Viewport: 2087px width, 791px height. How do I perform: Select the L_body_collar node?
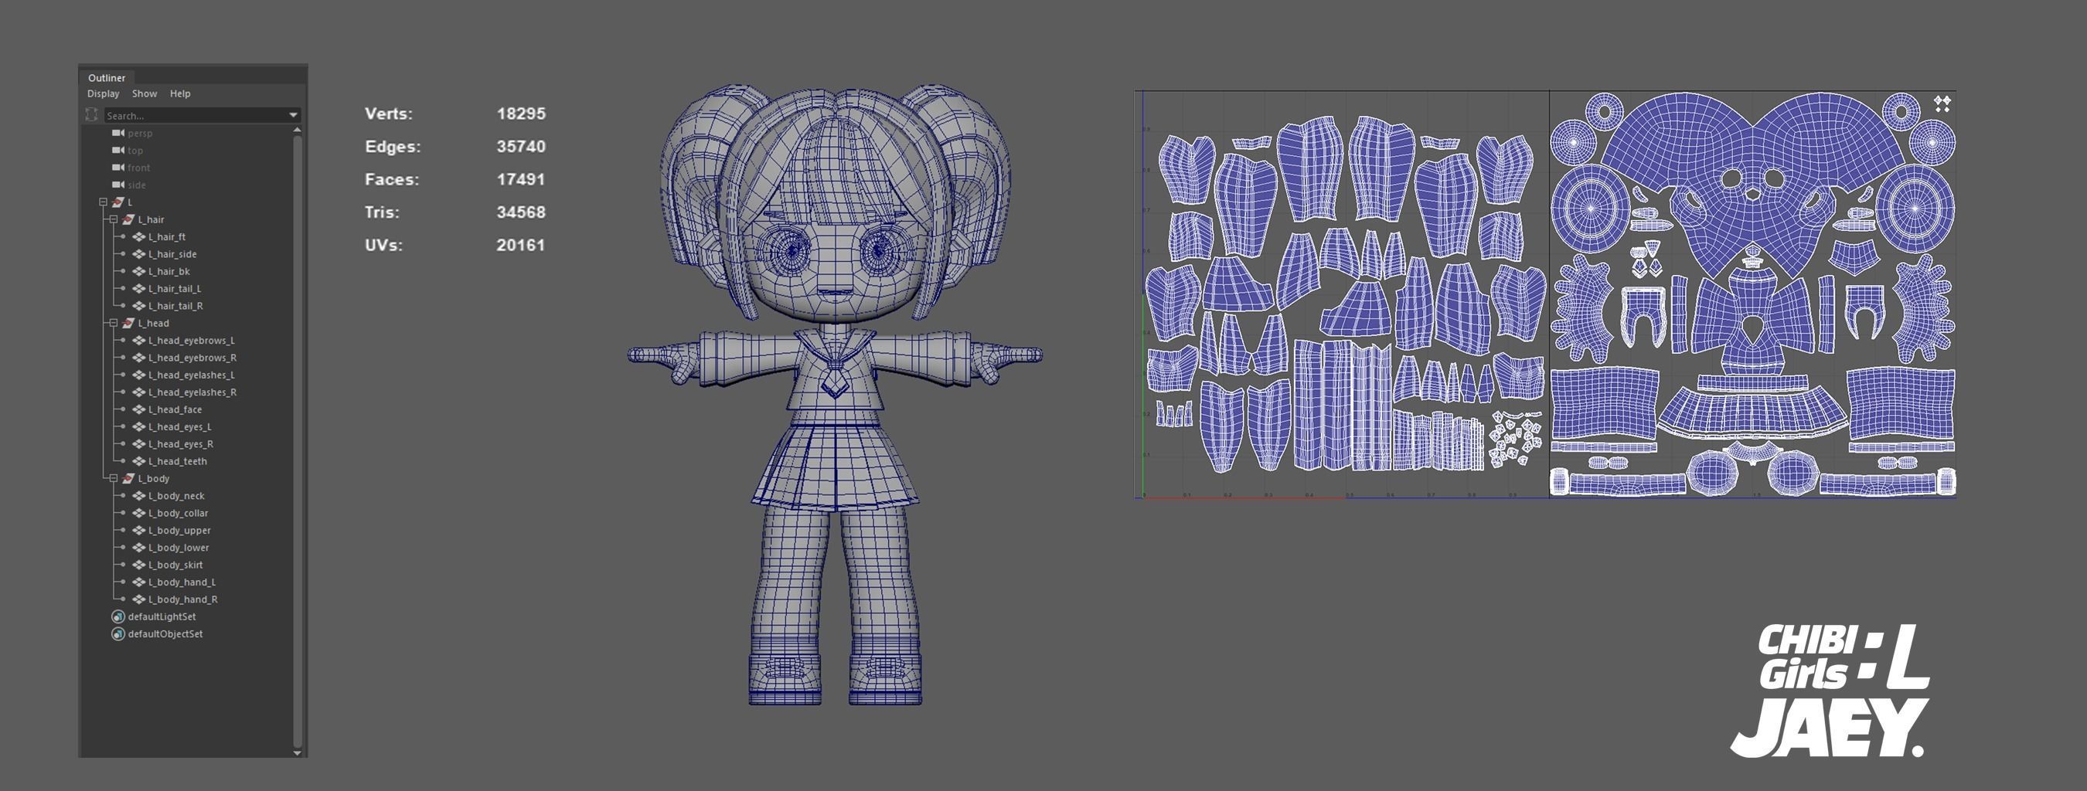pos(179,513)
